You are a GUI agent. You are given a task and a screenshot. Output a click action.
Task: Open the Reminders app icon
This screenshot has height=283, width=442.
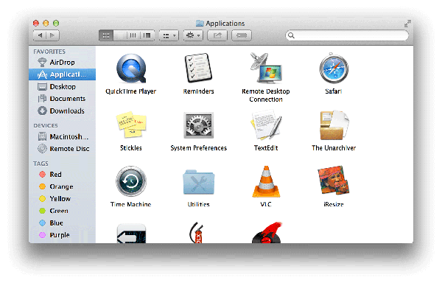click(198, 68)
